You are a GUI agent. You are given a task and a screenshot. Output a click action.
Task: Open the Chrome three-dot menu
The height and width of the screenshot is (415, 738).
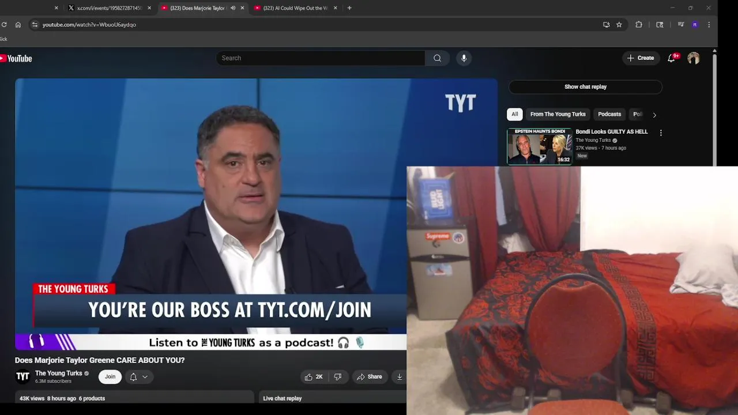pos(709,25)
